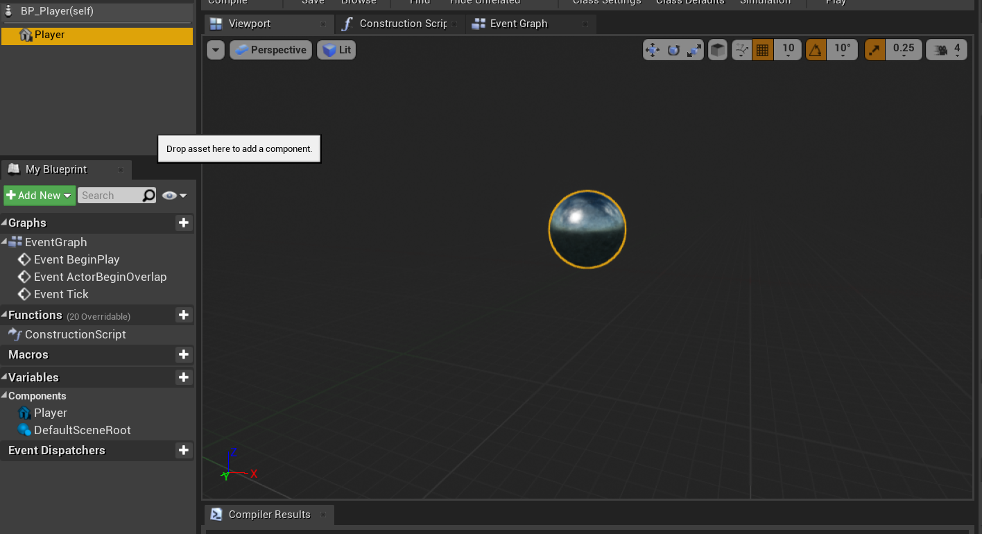Image resolution: width=982 pixels, height=534 pixels.
Task: Click the ConstructionScript function icon
Action: coord(15,334)
